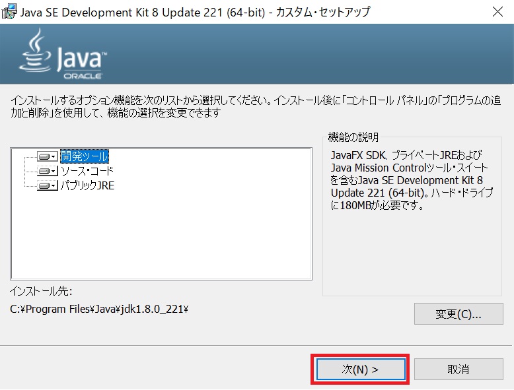The height and width of the screenshot is (390, 514).
Task: Open the 開発ツール feature drive-icon dropdown
Action: click(48, 156)
